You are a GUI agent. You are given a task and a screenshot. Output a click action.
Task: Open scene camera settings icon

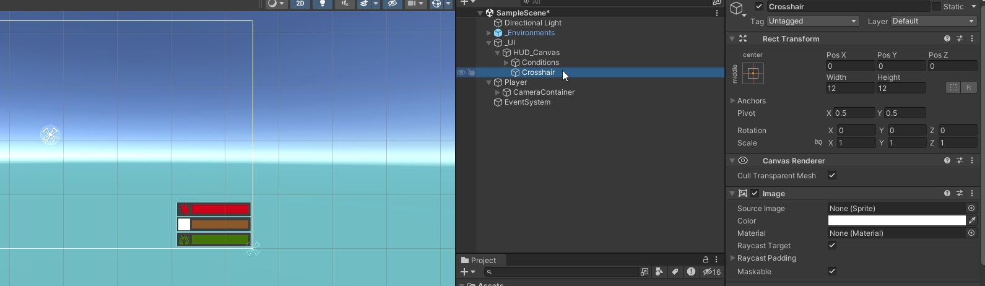click(411, 4)
